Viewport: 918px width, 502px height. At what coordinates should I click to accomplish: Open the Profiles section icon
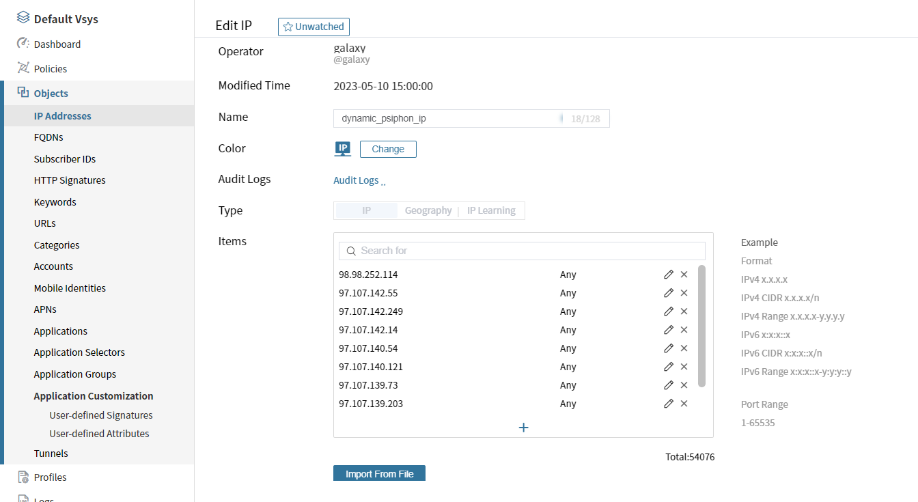(x=23, y=477)
